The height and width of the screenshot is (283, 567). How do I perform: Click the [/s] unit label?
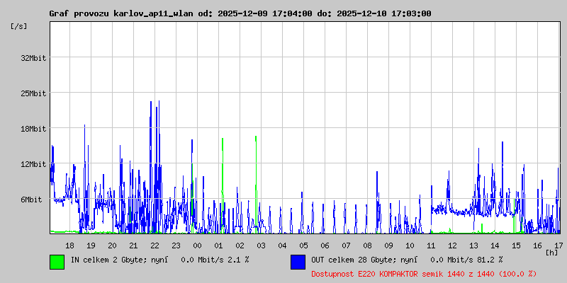coord(19,26)
